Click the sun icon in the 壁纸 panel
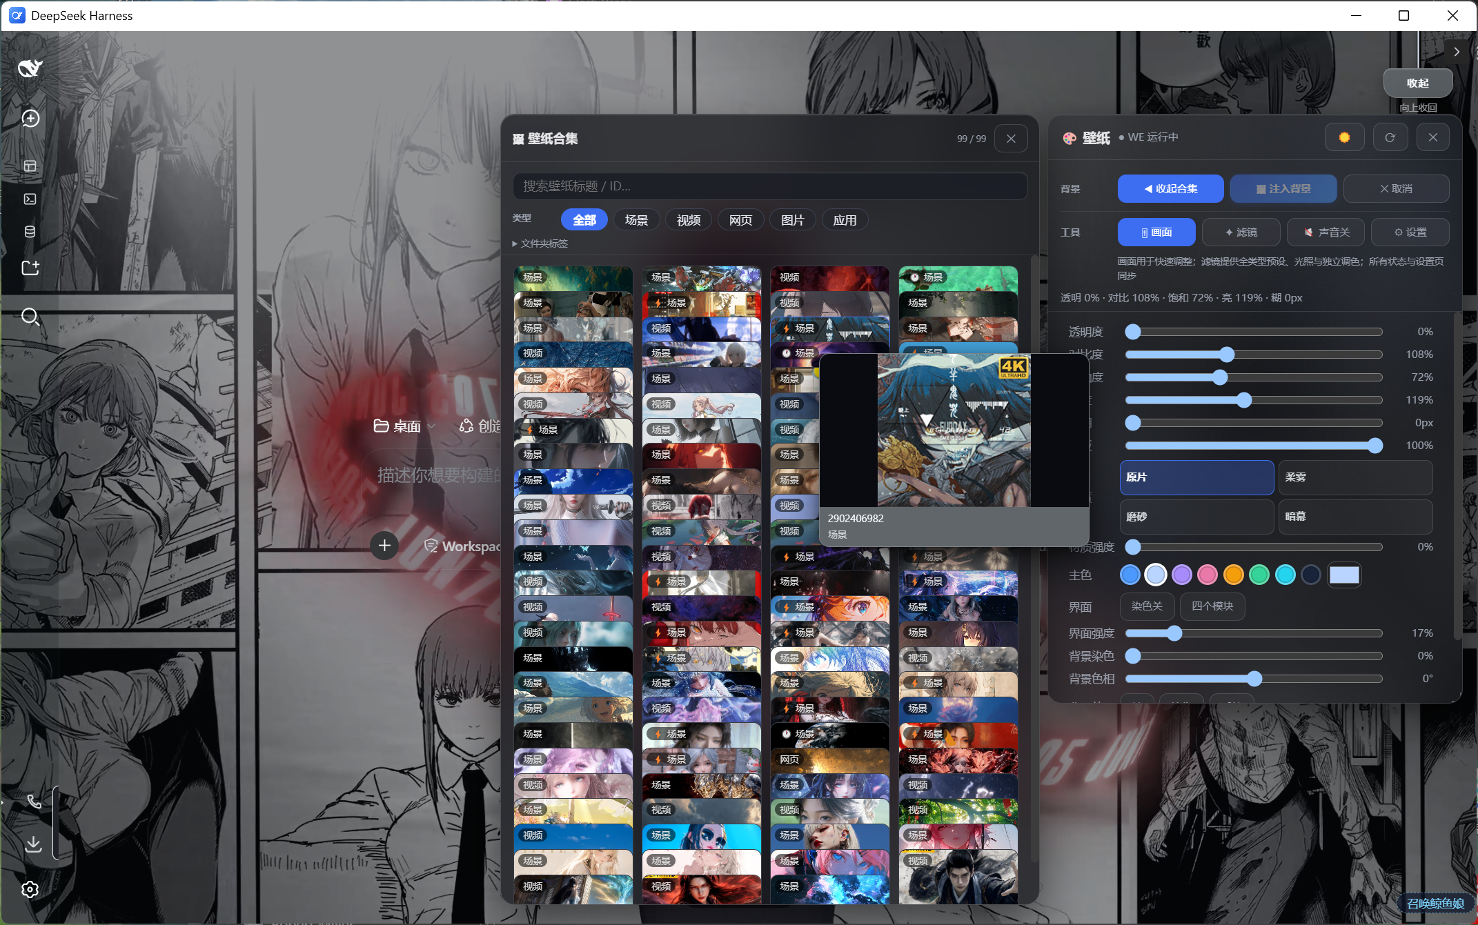 coord(1344,137)
